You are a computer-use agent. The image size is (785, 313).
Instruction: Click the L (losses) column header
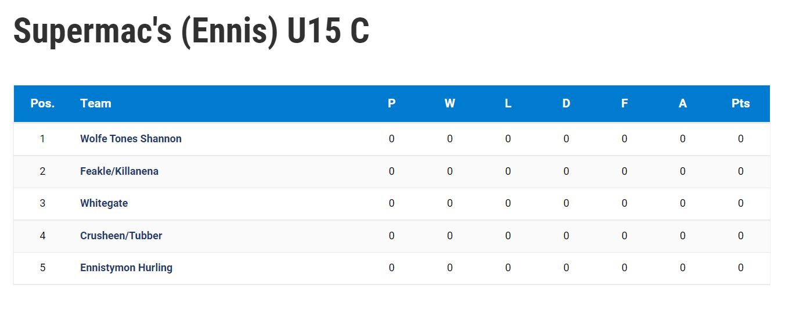pos(508,103)
